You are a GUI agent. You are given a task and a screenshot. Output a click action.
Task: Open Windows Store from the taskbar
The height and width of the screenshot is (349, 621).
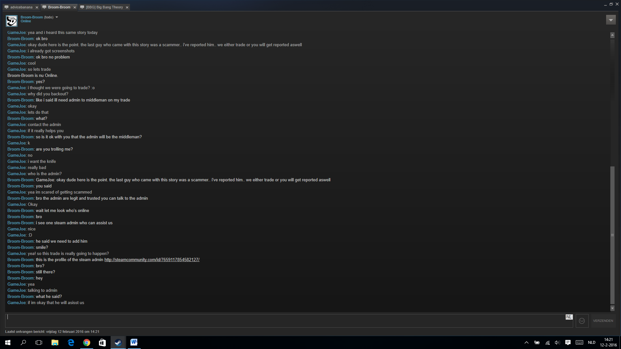tap(102, 343)
